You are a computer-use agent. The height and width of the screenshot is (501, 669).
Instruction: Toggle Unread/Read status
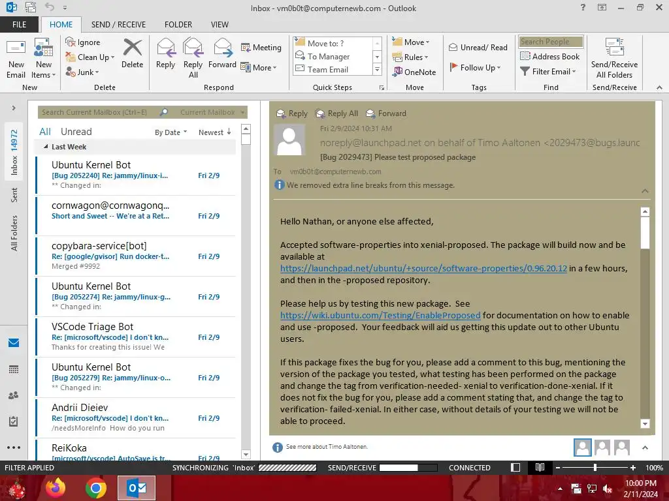coord(478,47)
